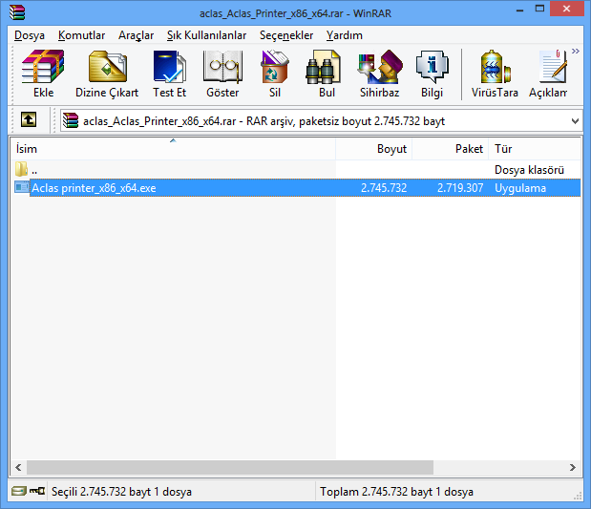The width and height of the screenshot is (591, 509).
Task: Open the Yardım menu
Action: point(345,35)
